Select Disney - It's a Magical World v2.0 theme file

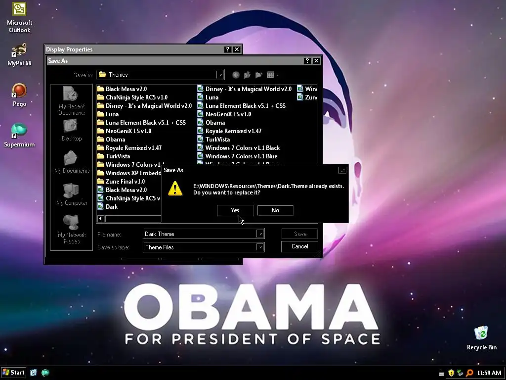click(x=244, y=89)
